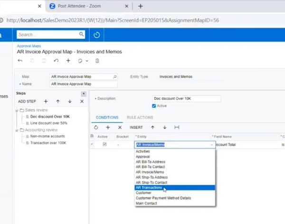
Task: Click the back arrow in the form toolbar
Action: pyautogui.click(x=20, y=61)
